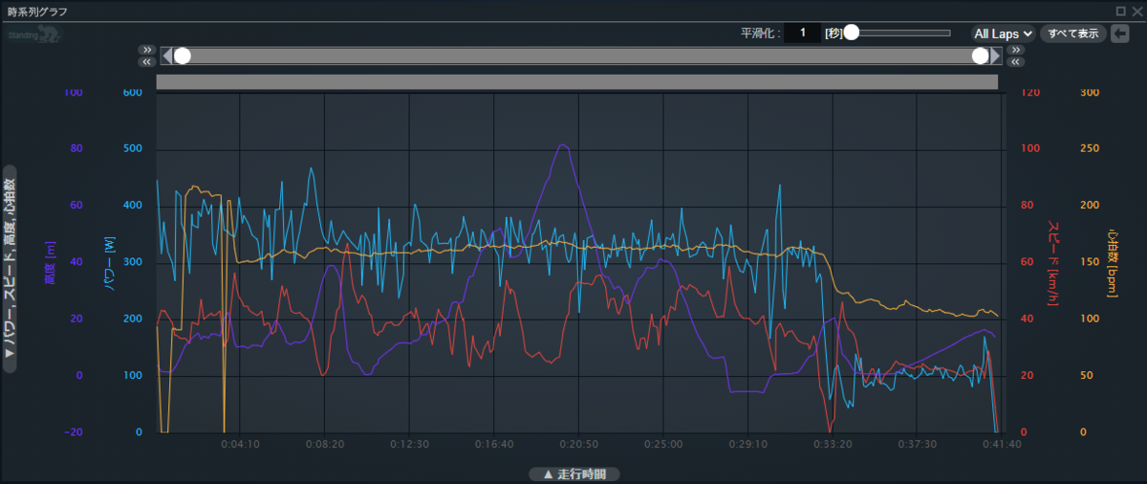This screenshot has width=1147, height=484.
Task: Click the 0:25:00 time tick label
Action: pyautogui.click(x=663, y=445)
